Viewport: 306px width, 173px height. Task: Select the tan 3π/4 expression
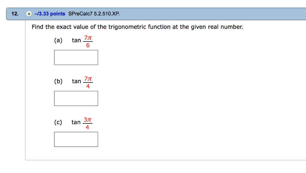[82, 122]
